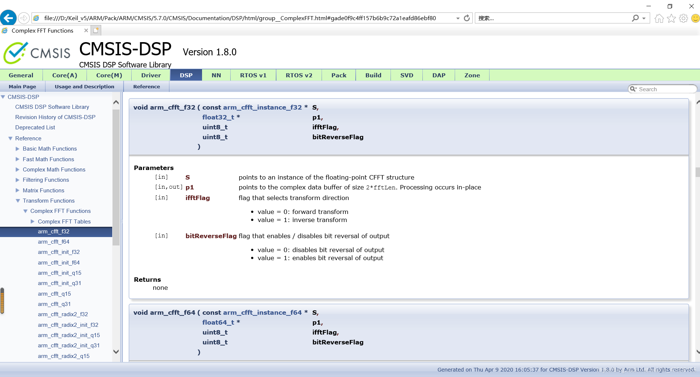Click the smiley feedback icon
This screenshot has height=377, width=700.
point(695,18)
